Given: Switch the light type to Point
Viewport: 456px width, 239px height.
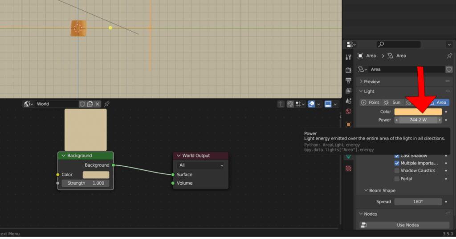Looking at the screenshot, I should click(370, 103).
